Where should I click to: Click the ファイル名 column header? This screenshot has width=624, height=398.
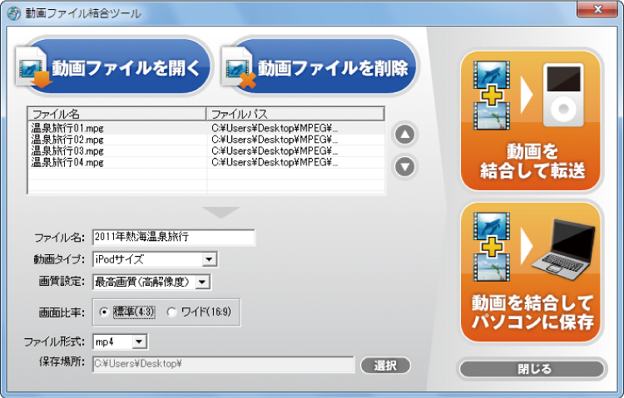point(116,113)
